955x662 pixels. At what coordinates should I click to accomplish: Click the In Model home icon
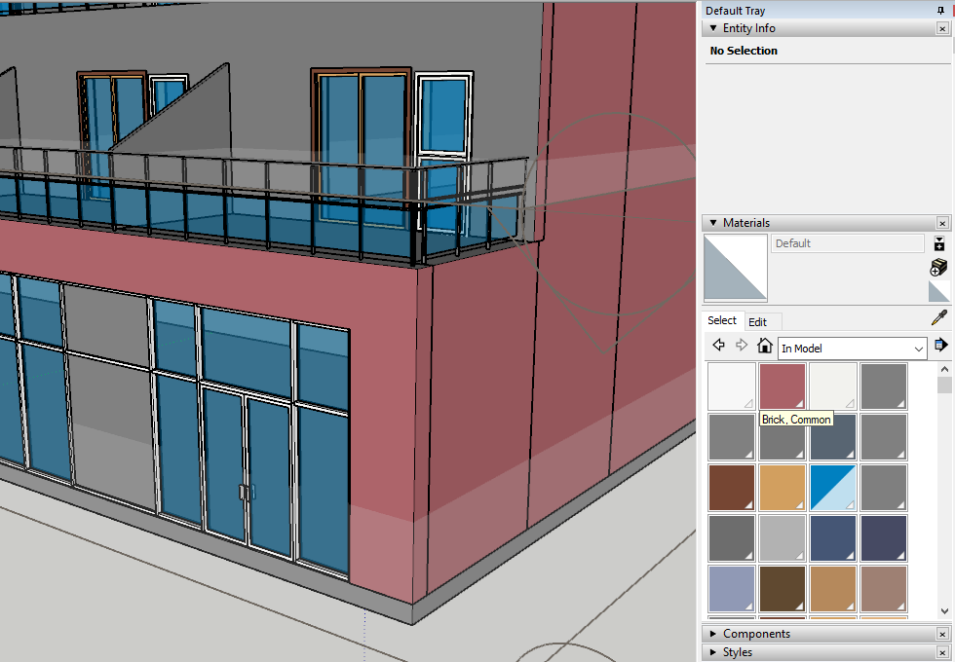(766, 345)
